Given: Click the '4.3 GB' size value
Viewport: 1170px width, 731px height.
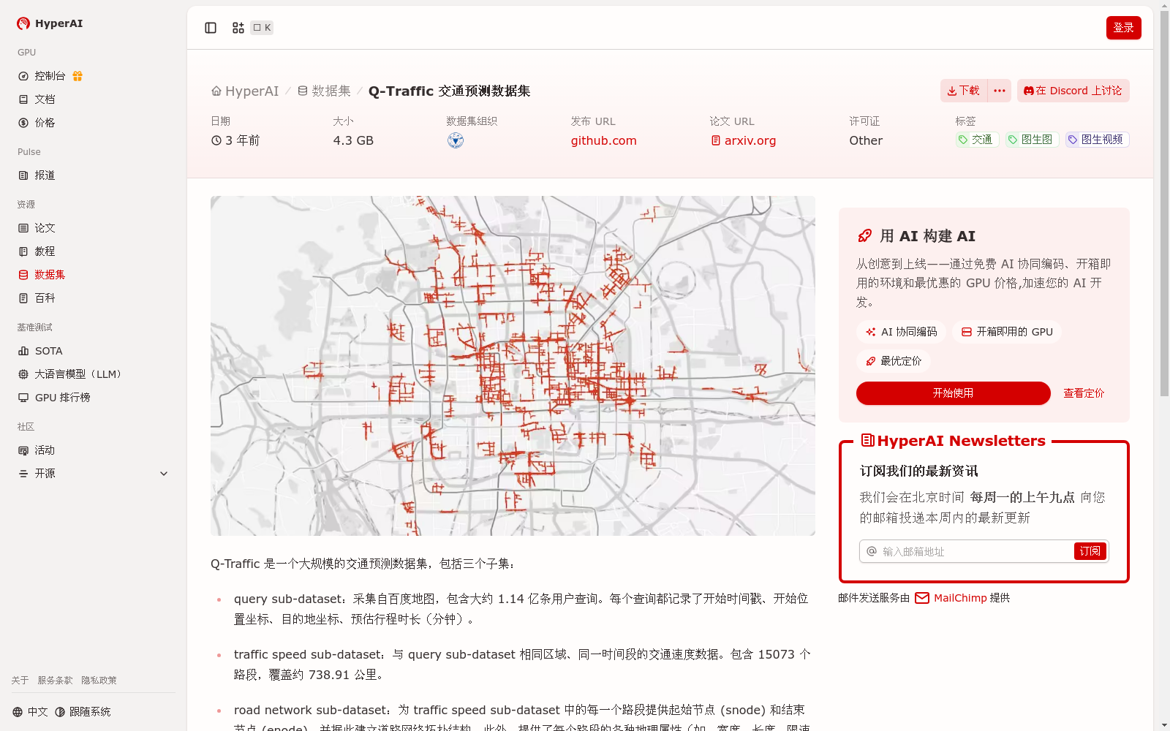Looking at the screenshot, I should (353, 140).
